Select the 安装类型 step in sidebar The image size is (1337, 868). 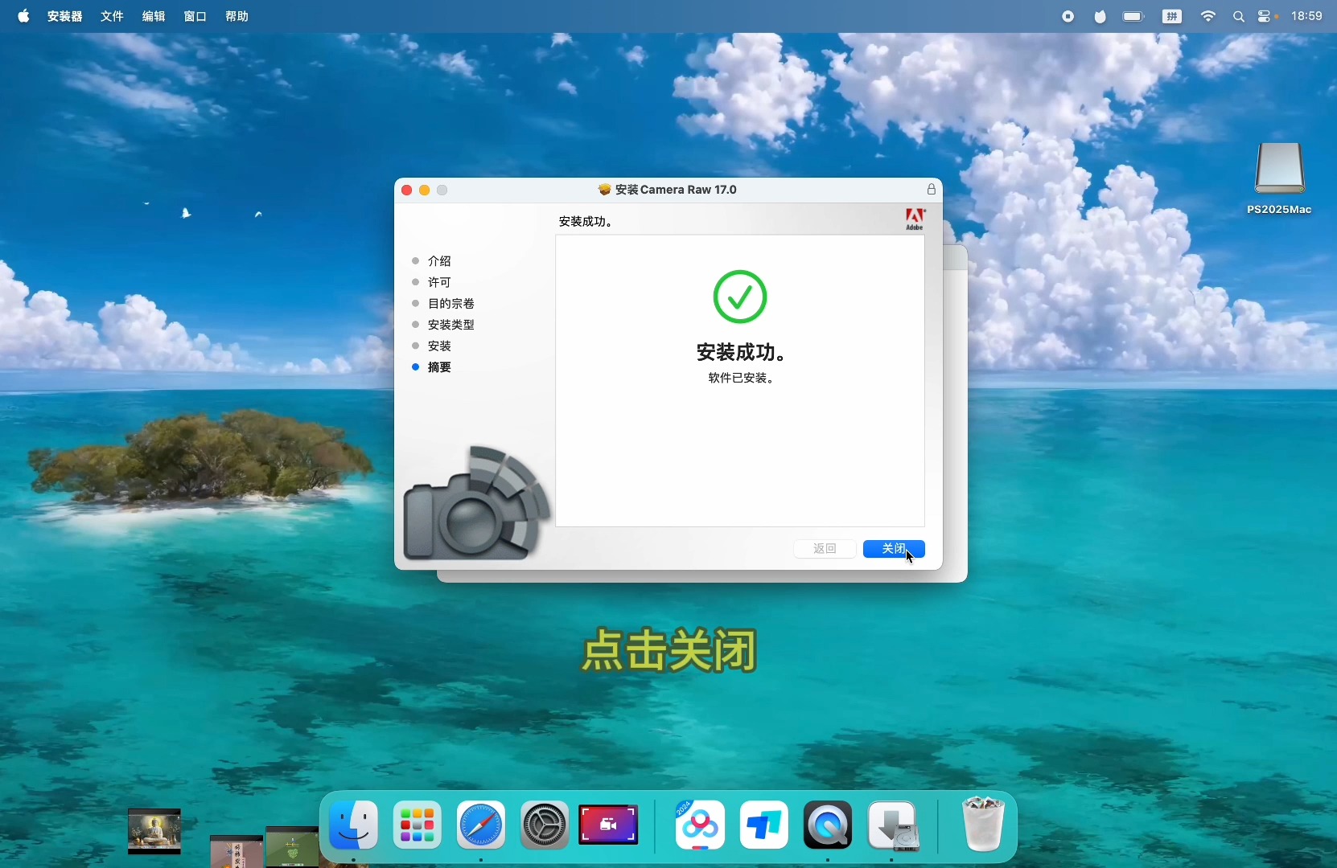[x=451, y=325]
